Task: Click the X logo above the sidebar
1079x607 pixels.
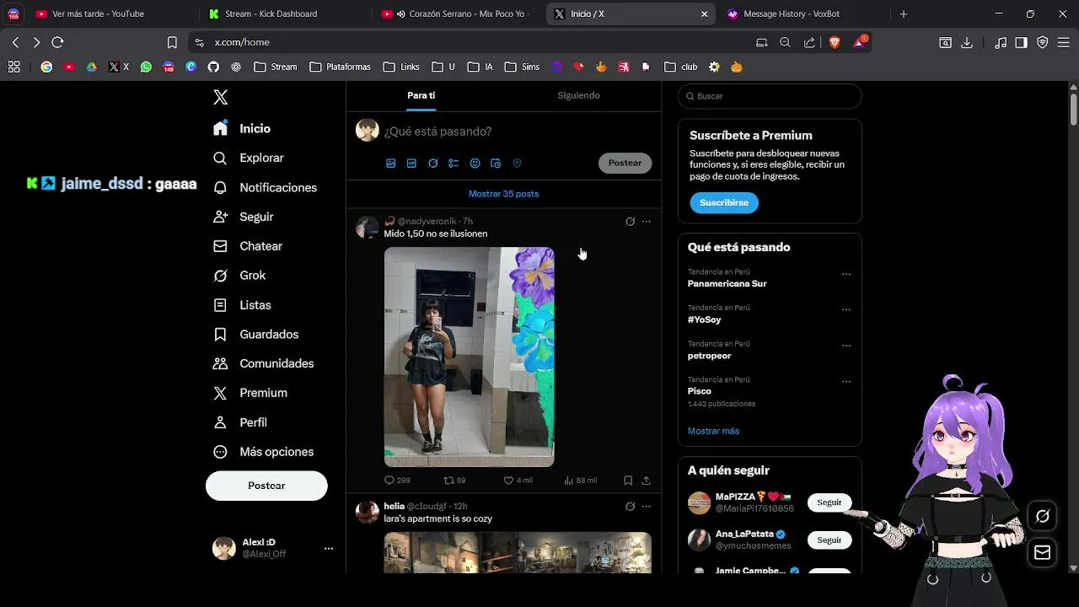Action: click(220, 97)
